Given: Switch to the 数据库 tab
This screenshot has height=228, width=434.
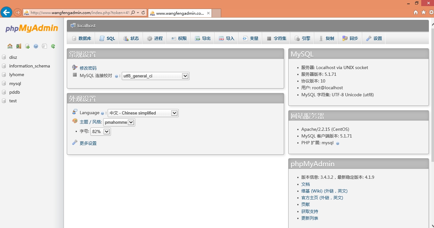Looking at the screenshot, I should 81,38.
